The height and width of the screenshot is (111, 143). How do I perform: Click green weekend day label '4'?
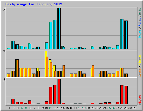22,108
